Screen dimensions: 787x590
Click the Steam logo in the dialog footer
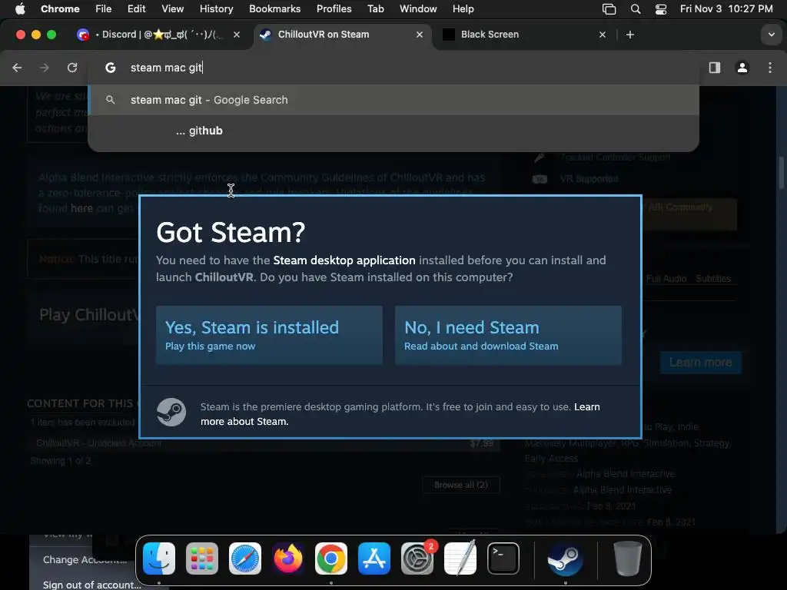[171, 413]
